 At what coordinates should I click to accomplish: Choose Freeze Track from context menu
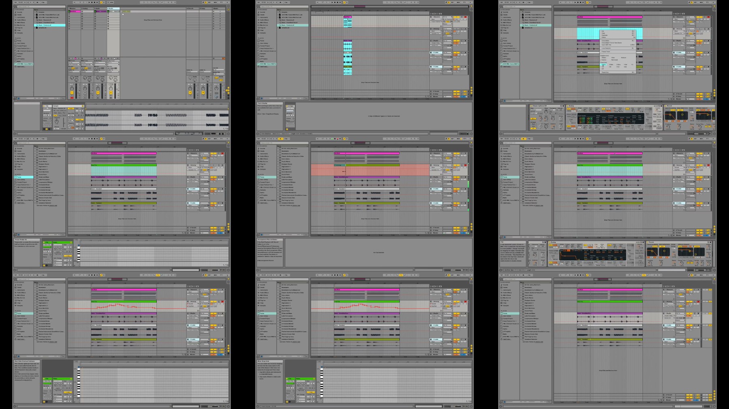pos(618,51)
